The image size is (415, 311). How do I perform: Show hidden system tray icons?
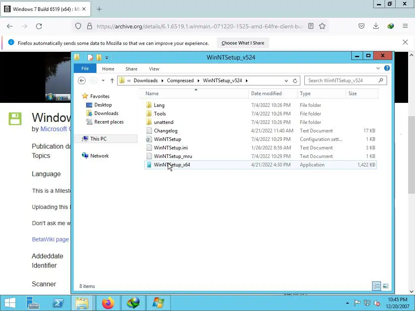pyautogui.click(x=347, y=303)
